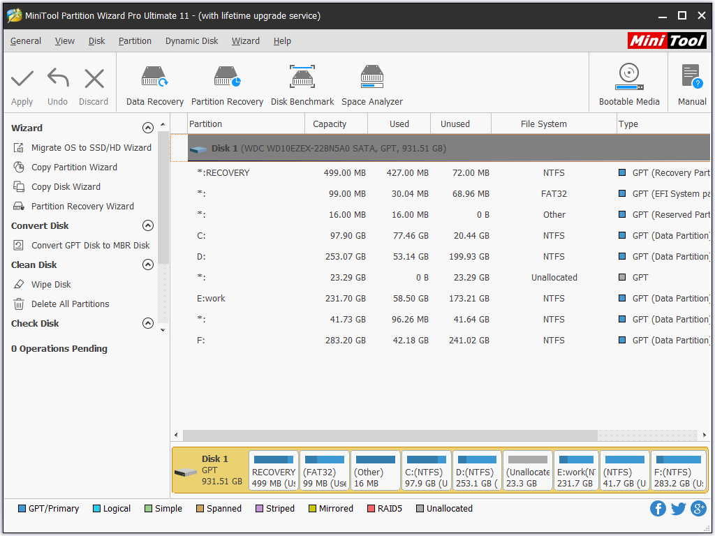This screenshot has height=536, width=715.
Task: Open the General menu
Action: pyautogui.click(x=26, y=41)
